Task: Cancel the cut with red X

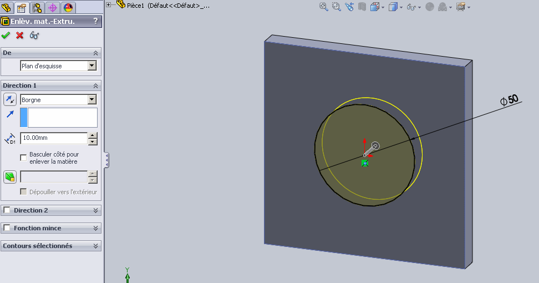Action: (x=19, y=35)
